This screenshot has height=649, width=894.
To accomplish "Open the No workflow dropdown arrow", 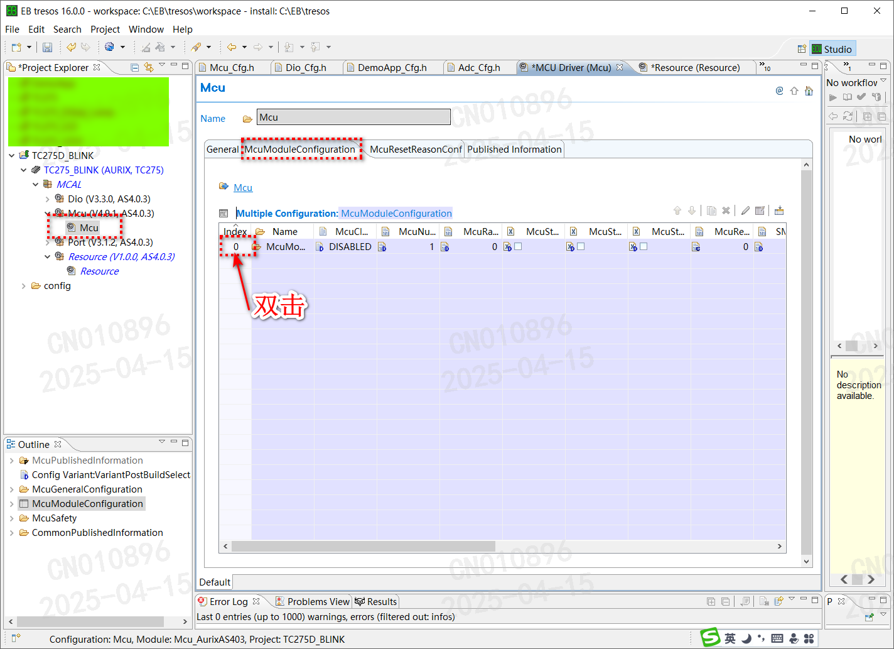I will pos(883,81).
